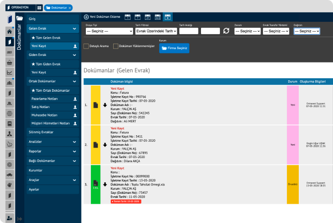The height and width of the screenshot is (223, 333).
Task: Open the user settings icon at the bottom of the icon bar
Action: coord(9,218)
